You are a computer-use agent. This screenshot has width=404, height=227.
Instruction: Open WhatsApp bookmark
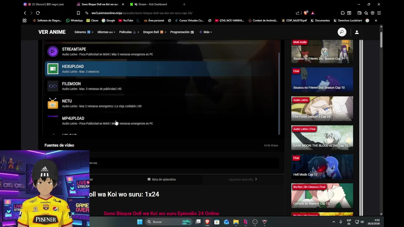[74, 20]
